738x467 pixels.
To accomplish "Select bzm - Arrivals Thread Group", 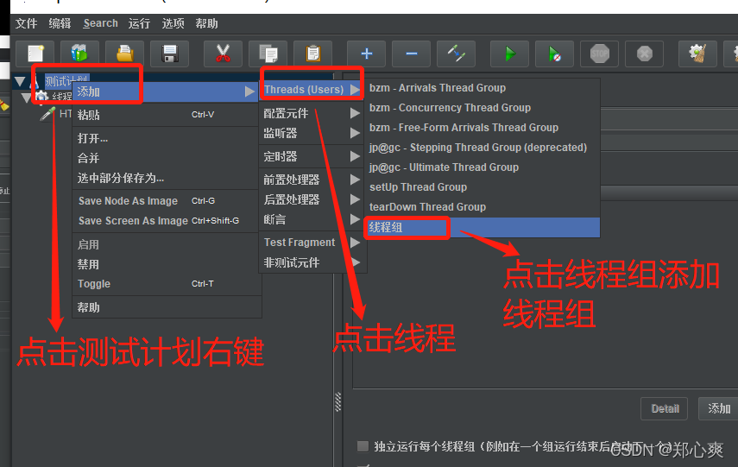I will point(482,88).
